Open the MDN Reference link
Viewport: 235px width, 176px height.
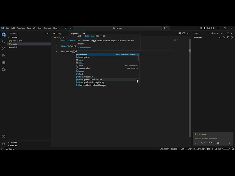pos(84,48)
